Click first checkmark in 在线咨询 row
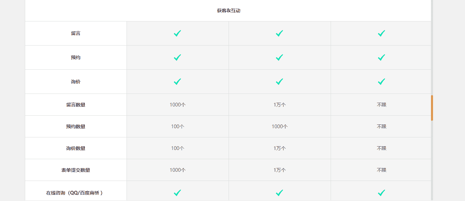This screenshot has height=201, width=465. pyautogui.click(x=178, y=193)
